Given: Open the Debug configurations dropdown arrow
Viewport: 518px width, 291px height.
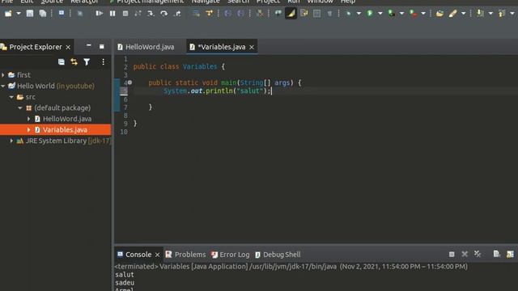Looking at the screenshot, I should pyautogui.click(x=359, y=14).
